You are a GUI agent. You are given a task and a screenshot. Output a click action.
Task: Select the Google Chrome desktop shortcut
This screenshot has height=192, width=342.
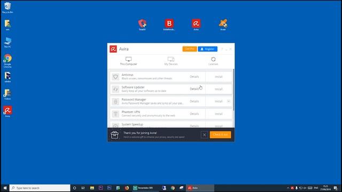click(x=7, y=61)
